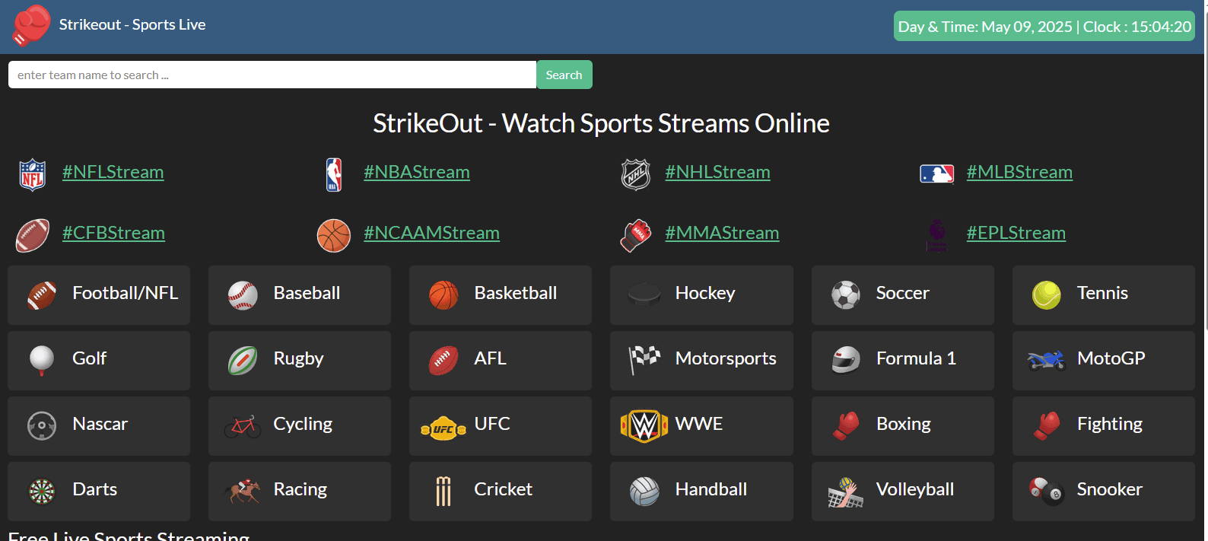Click the NHL shield logo icon
Image resolution: width=1208 pixels, height=541 pixels.
click(x=636, y=175)
